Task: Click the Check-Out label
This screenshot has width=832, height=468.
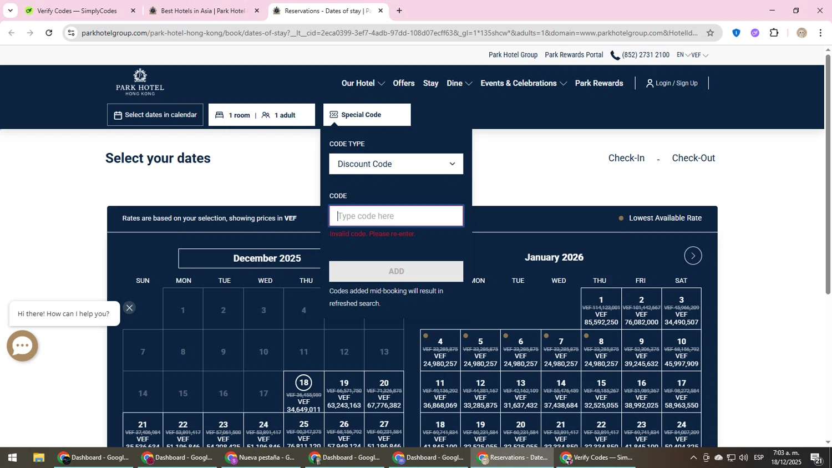Action: point(693,158)
